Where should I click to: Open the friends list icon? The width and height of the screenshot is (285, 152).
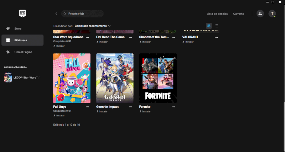tap(260, 14)
